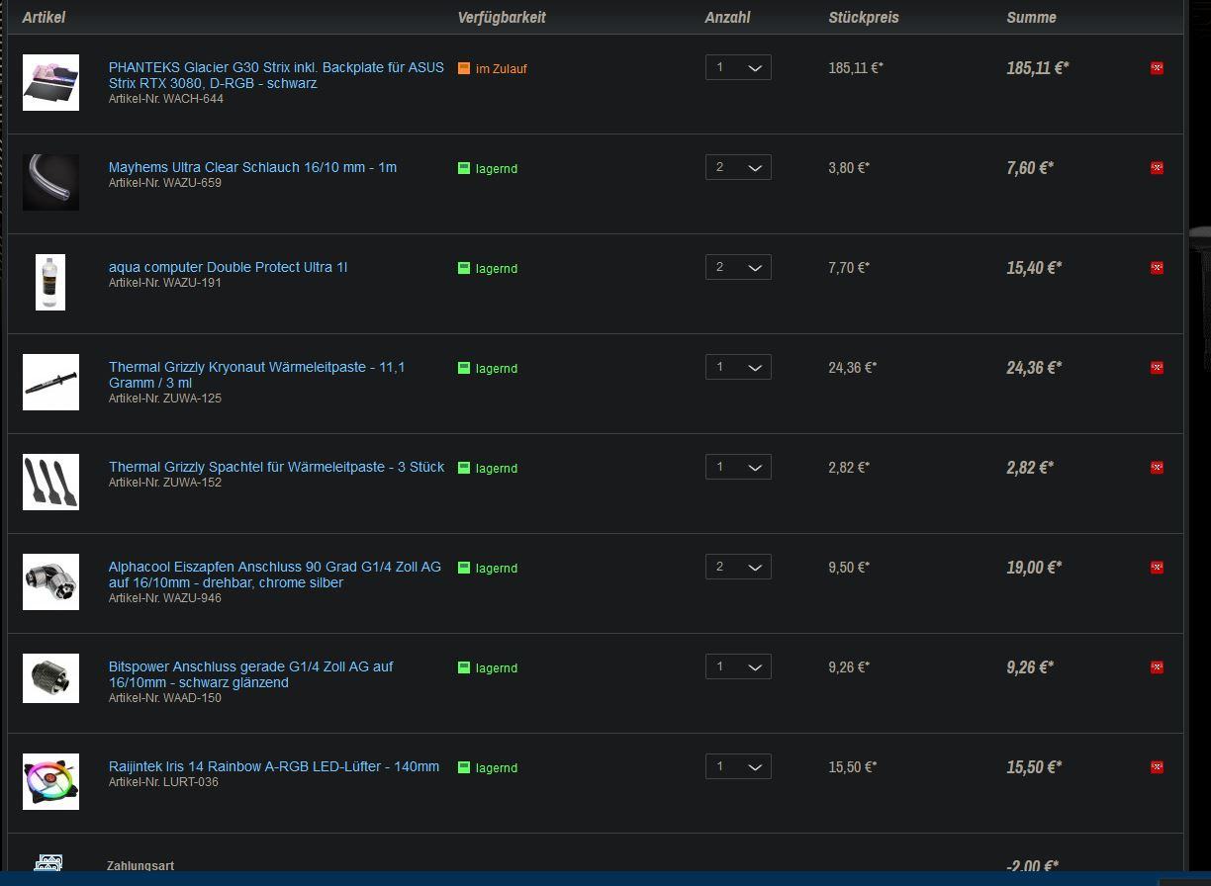1211x886 pixels.
Task: Click green stock icon for Mayhems Schlauch
Action: (x=464, y=168)
